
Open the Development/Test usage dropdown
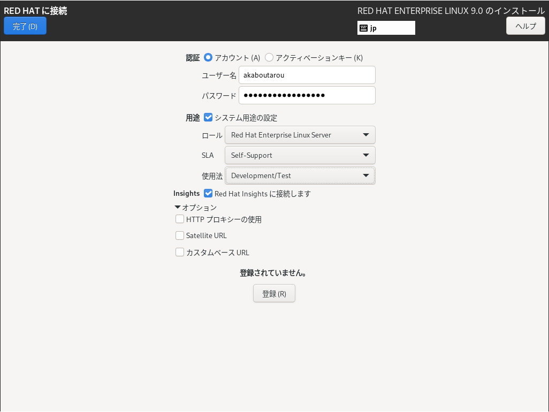[x=300, y=175]
